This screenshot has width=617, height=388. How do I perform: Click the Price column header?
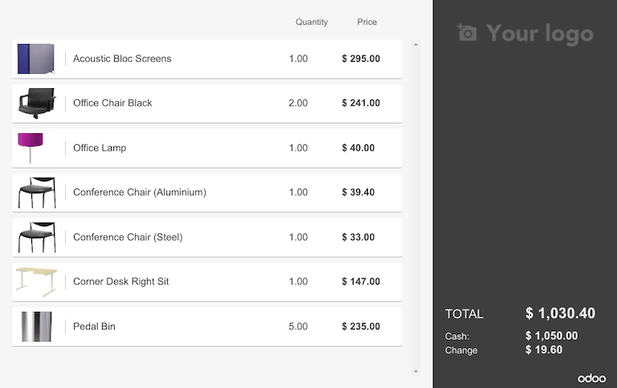[367, 22]
